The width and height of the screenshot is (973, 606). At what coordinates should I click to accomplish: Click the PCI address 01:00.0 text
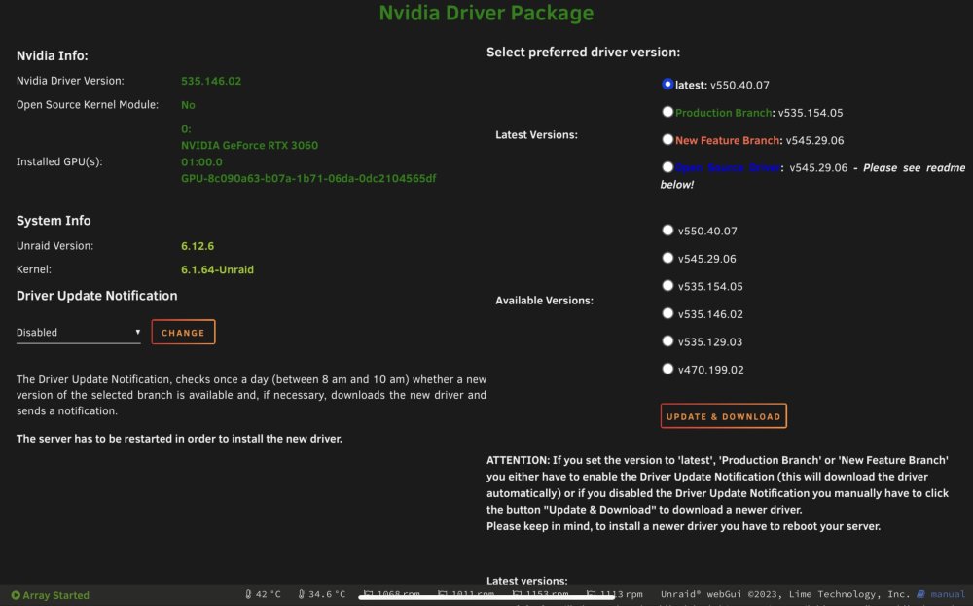pyautogui.click(x=201, y=161)
